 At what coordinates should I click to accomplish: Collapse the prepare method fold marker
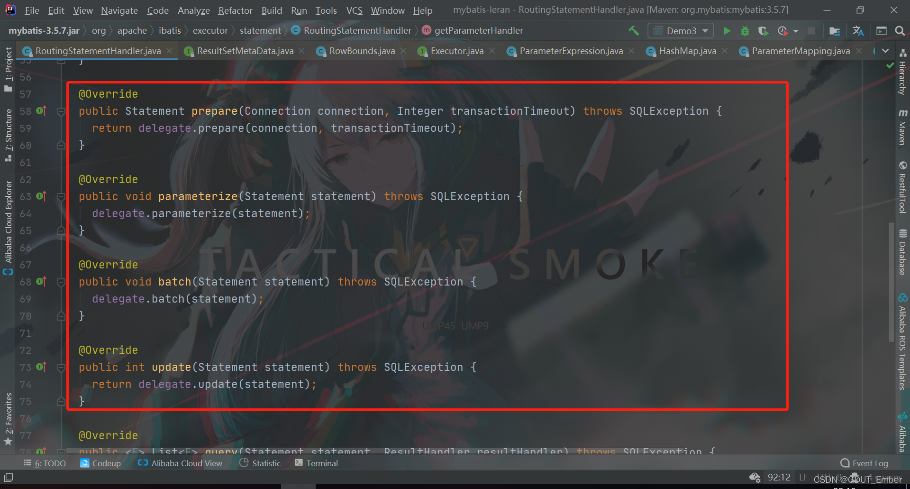pyautogui.click(x=61, y=111)
